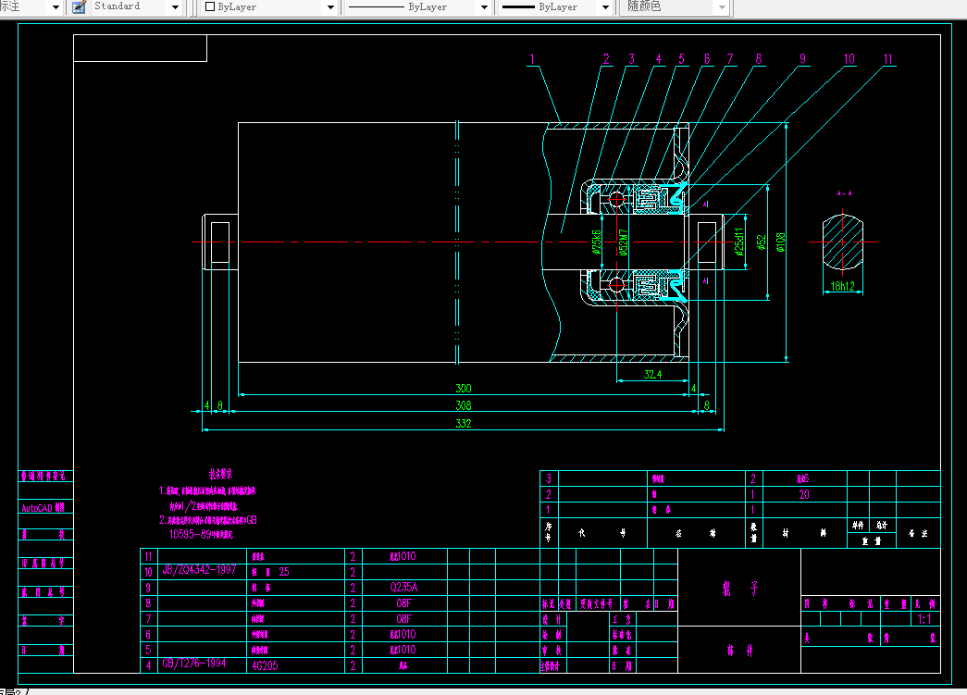Click the hatched A-A section view
This screenshot has height=695, width=967.
click(x=842, y=242)
